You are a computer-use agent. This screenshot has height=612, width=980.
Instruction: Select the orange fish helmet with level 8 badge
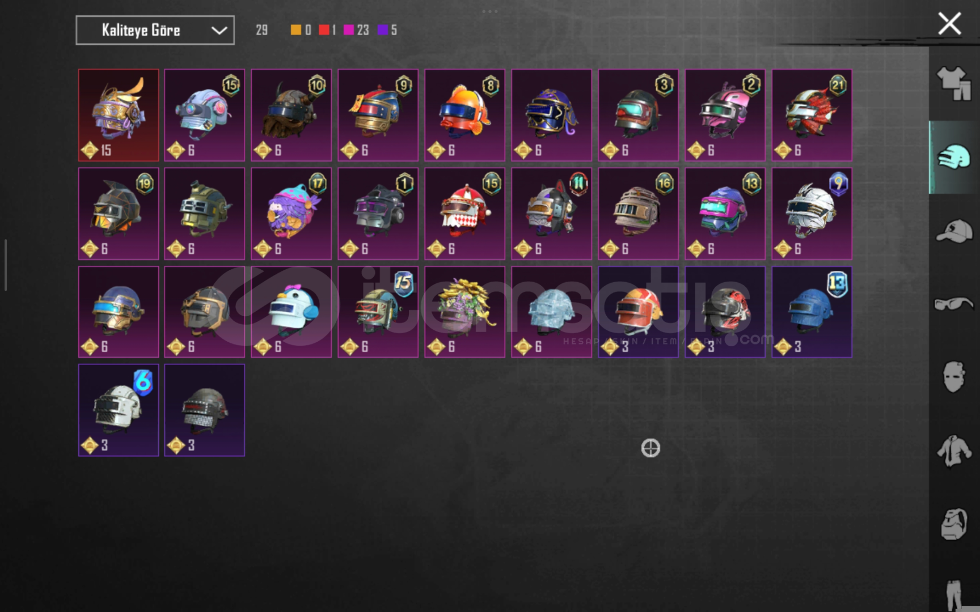tap(464, 115)
